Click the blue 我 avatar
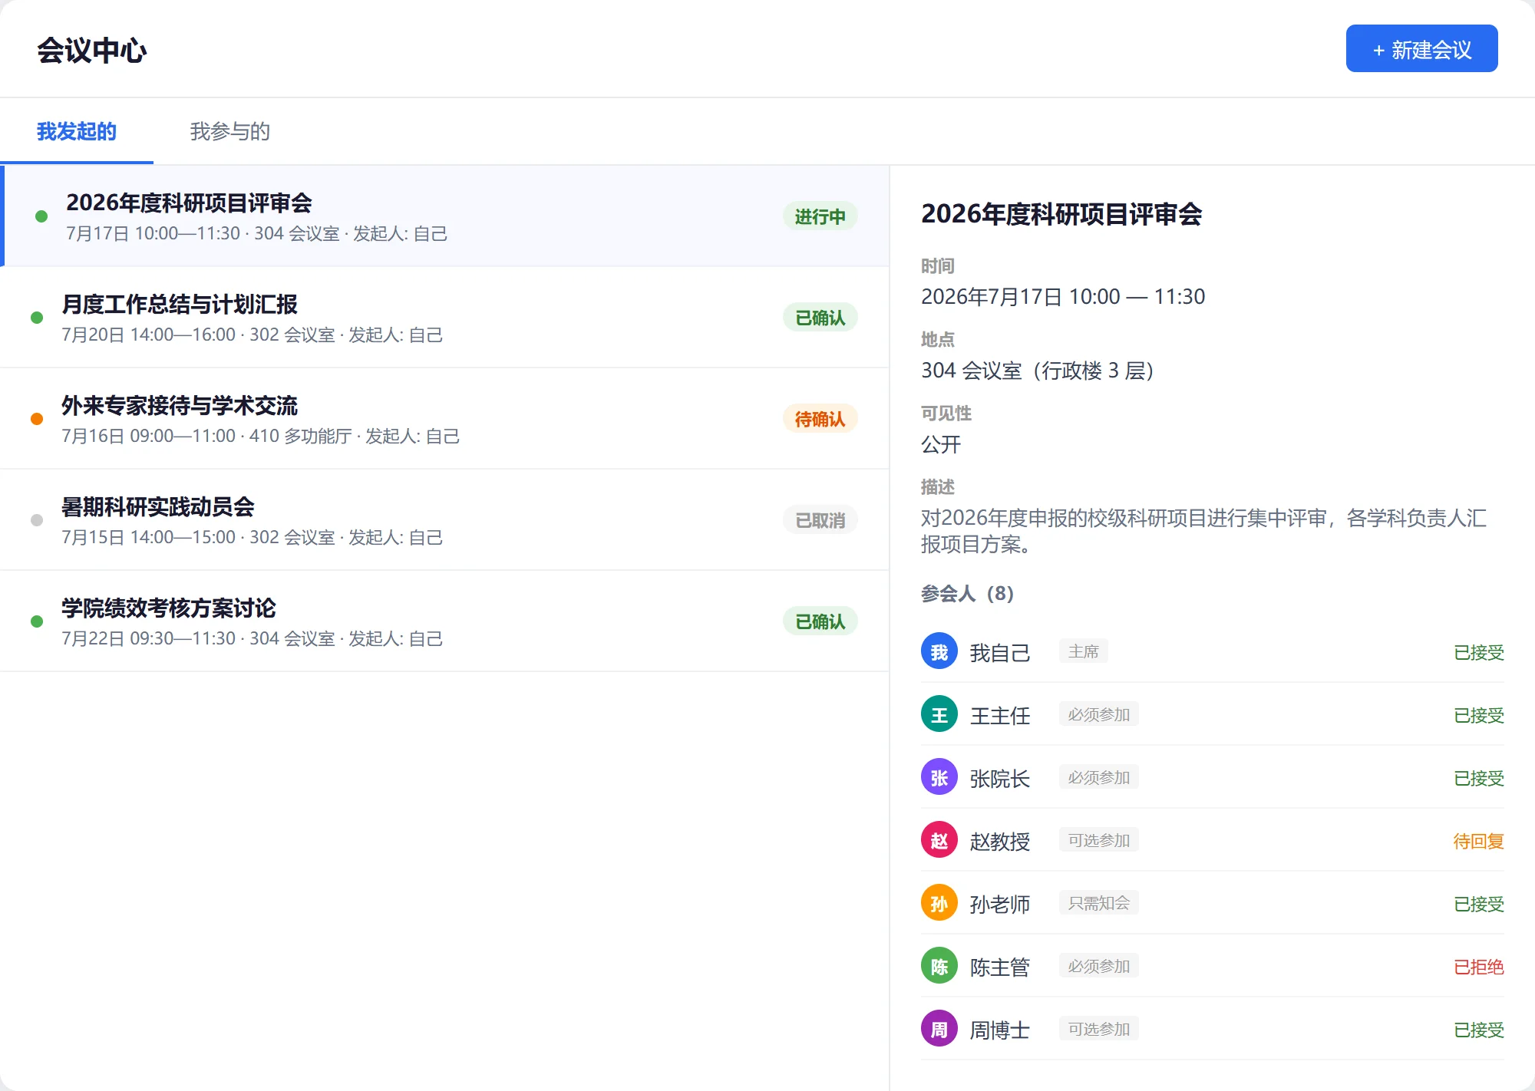The image size is (1535, 1091). [x=939, y=651]
